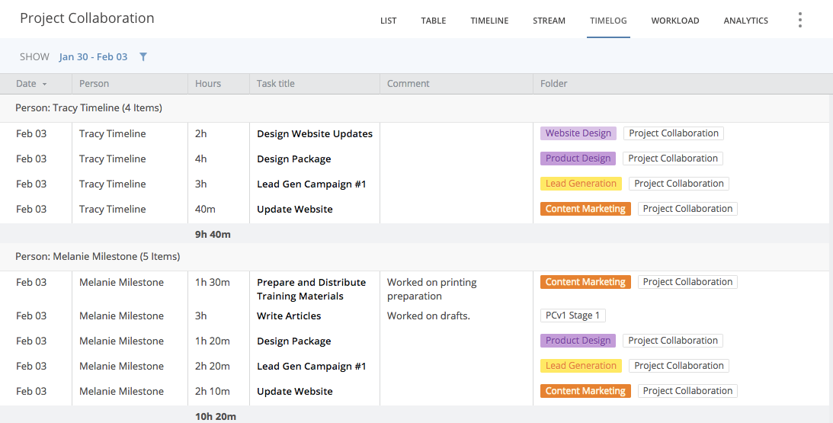
Task: Switch to the List tab
Action: click(x=388, y=21)
